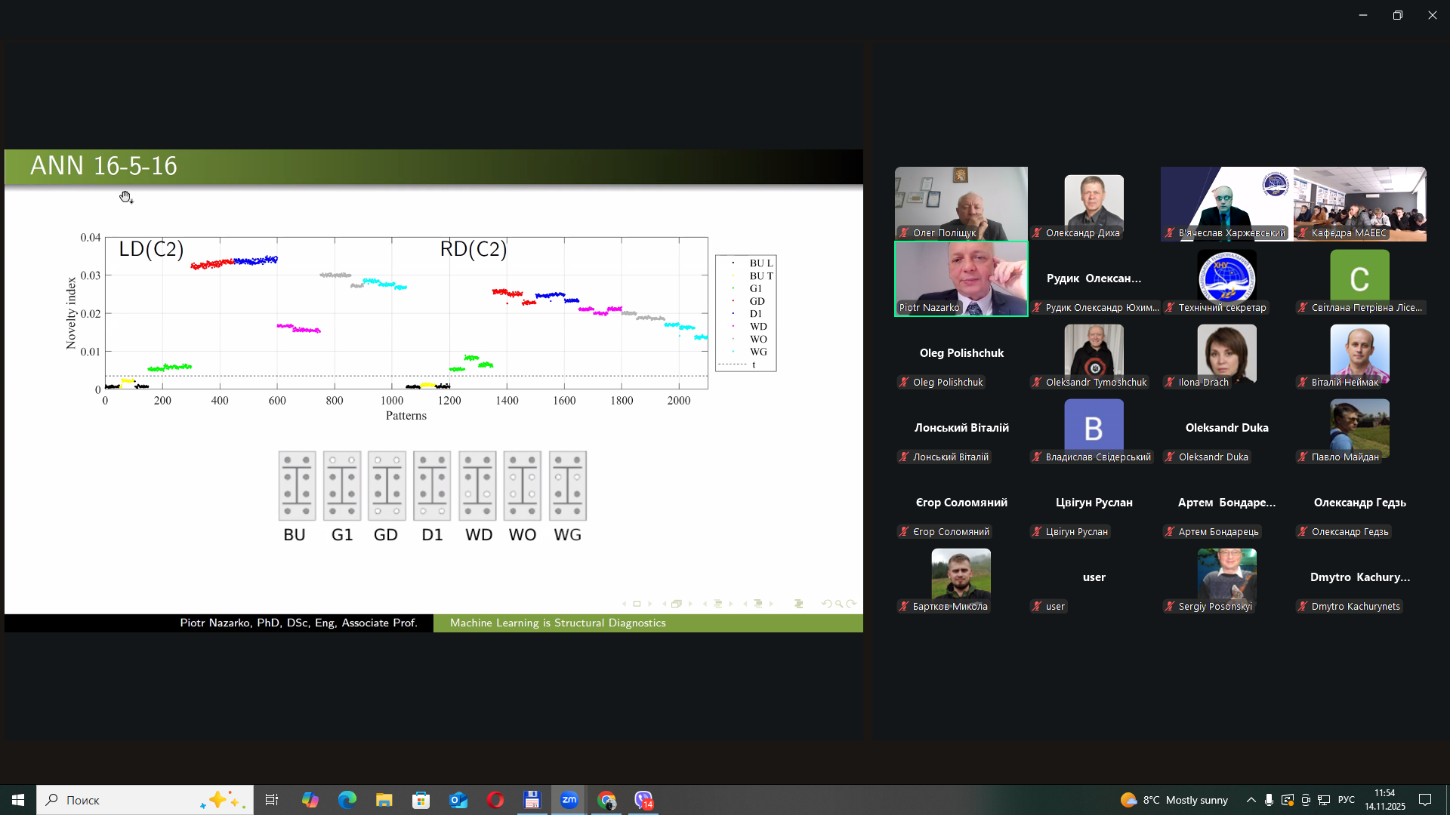Screen dimensions: 1450x815
Task: Open File Explorer in taskbar
Action: click(384, 800)
